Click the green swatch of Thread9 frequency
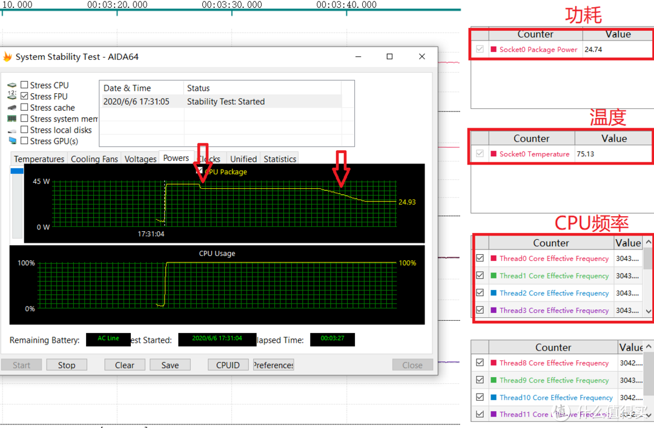 pyautogui.click(x=494, y=380)
